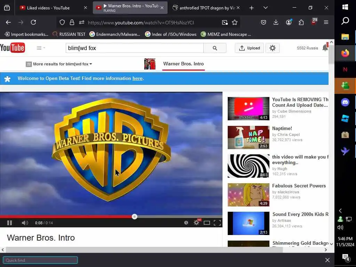Viewport: 356px width, 267px height.
Task: Toggle Watch Later clock icon
Action: [186, 223]
